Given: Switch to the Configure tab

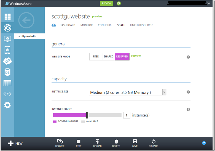Looking at the screenshot, I should click(x=105, y=25).
